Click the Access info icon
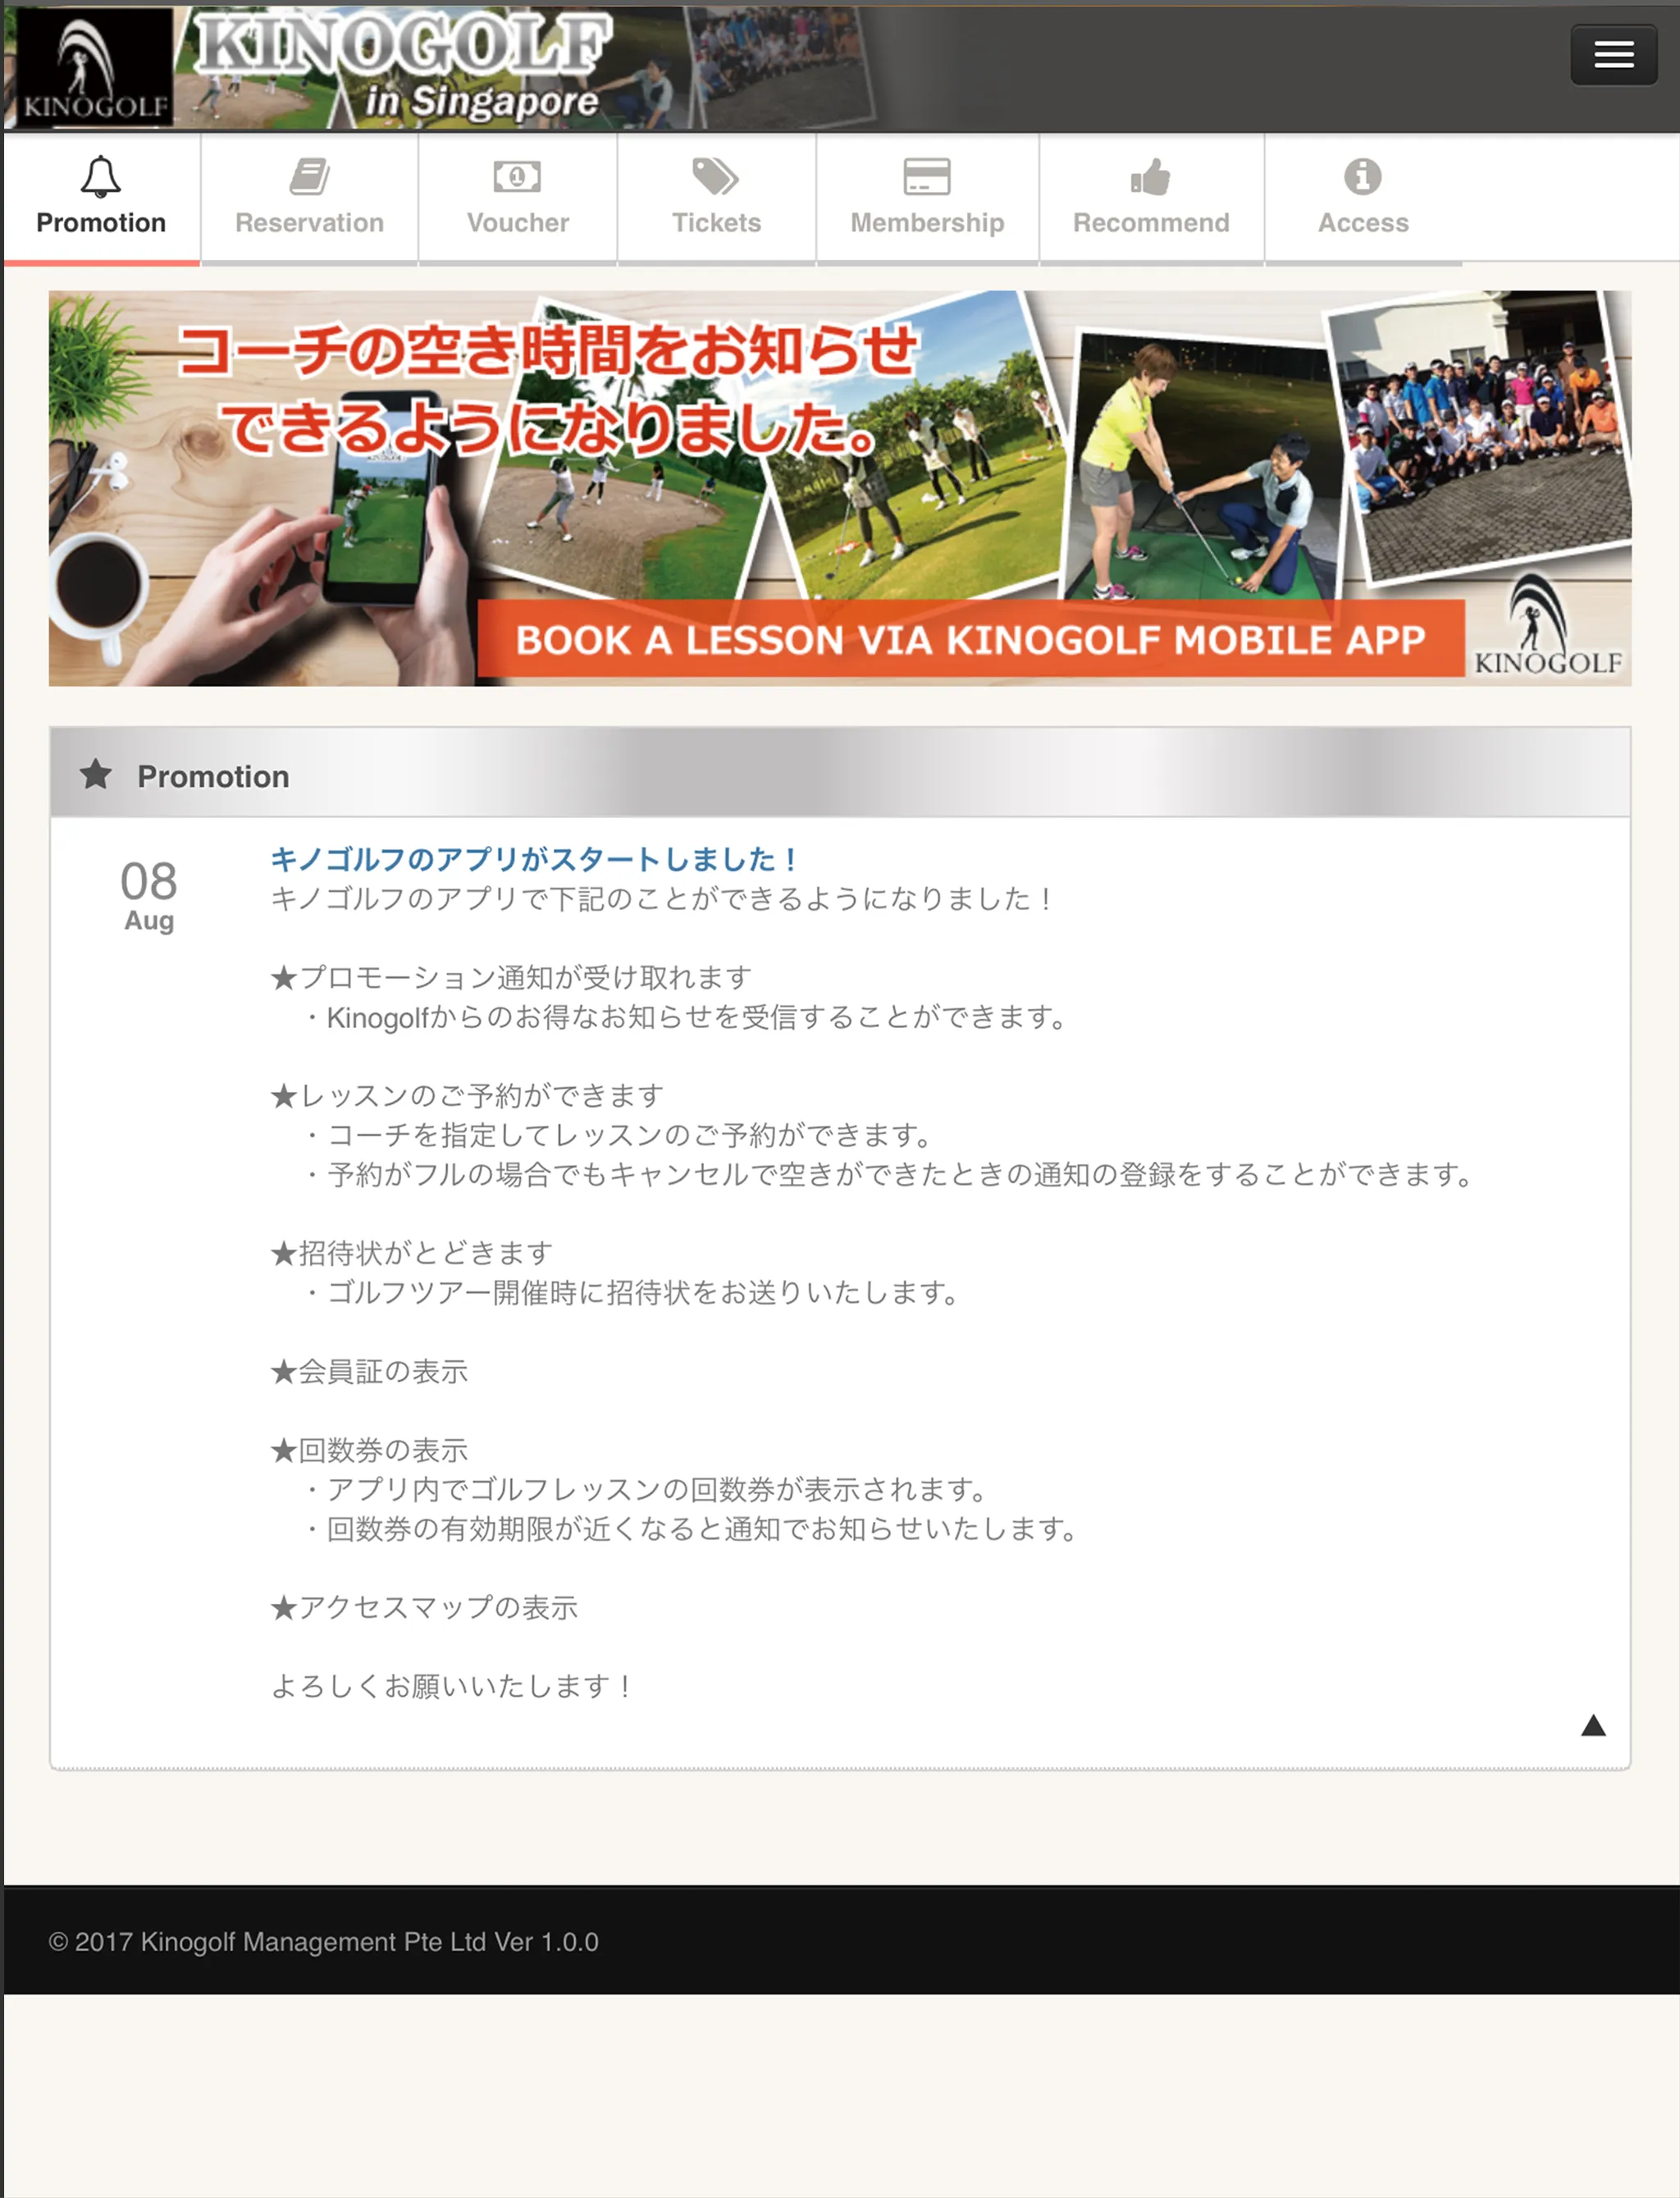 pos(1363,177)
